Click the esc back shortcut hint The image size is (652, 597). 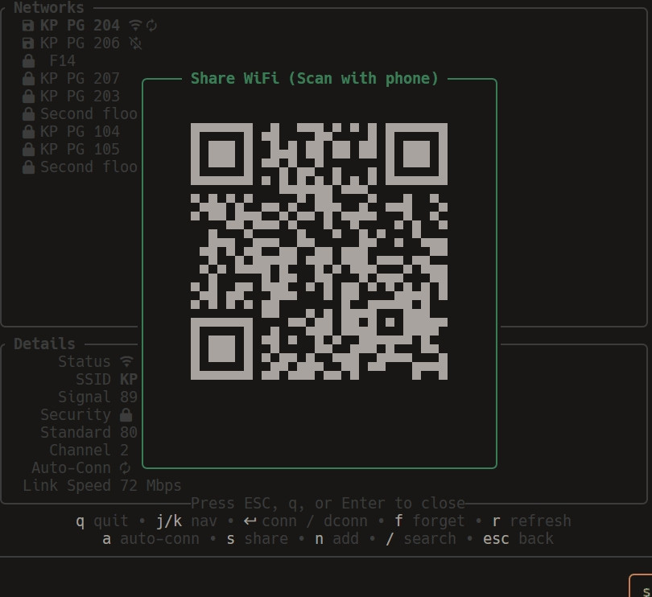pyautogui.click(x=518, y=539)
